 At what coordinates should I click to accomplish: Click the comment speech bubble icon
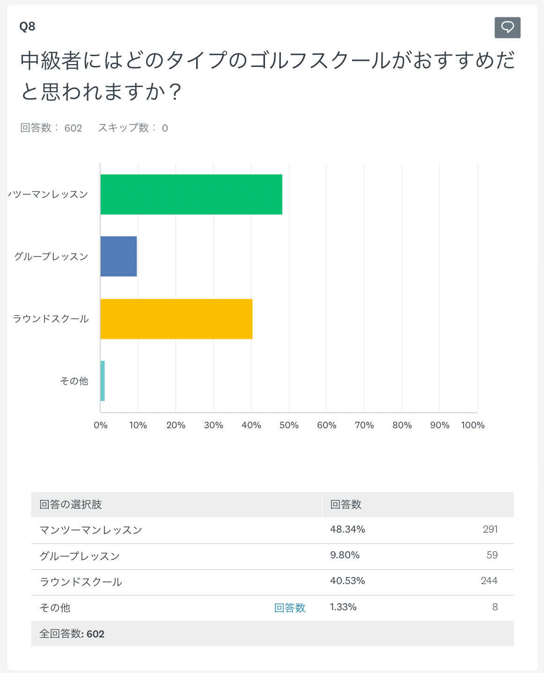[507, 27]
